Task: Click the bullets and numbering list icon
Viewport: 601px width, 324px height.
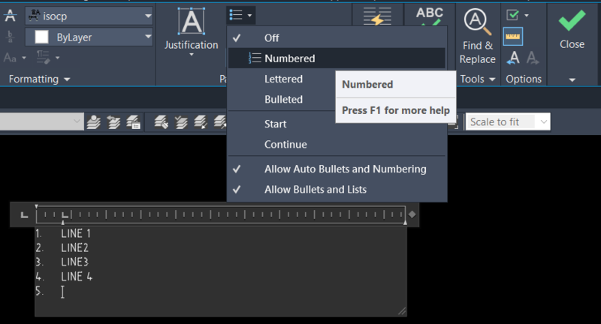Action: [240, 15]
